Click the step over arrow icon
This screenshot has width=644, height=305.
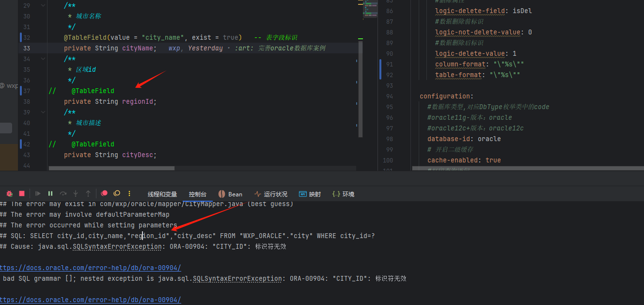click(63, 193)
